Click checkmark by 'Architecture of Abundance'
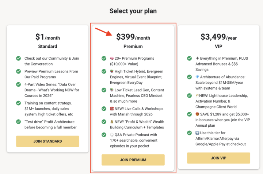Viewport: 263px width, 174px height. click(x=190, y=77)
